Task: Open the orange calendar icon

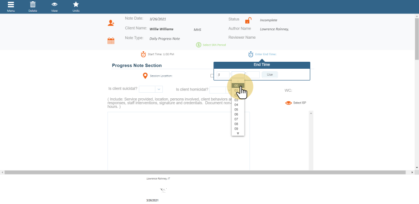Action: pyautogui.click(x=111, y=41)
